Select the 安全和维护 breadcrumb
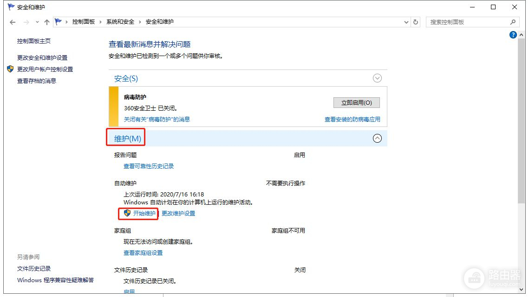529x297 pixels. click(x=160, y=22)
